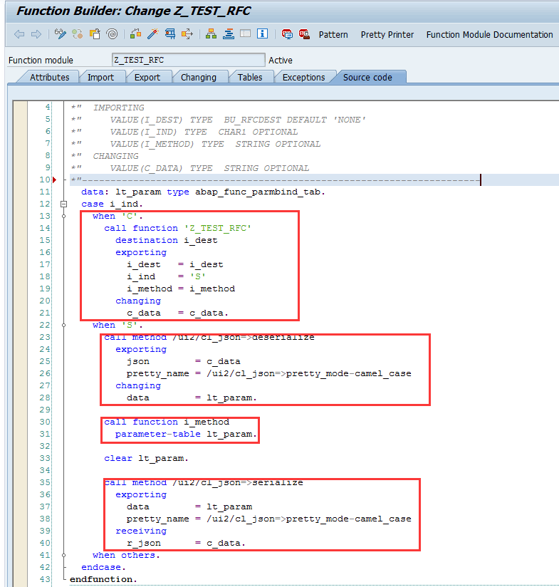Open the Exceptions tab

coord(303,77)
